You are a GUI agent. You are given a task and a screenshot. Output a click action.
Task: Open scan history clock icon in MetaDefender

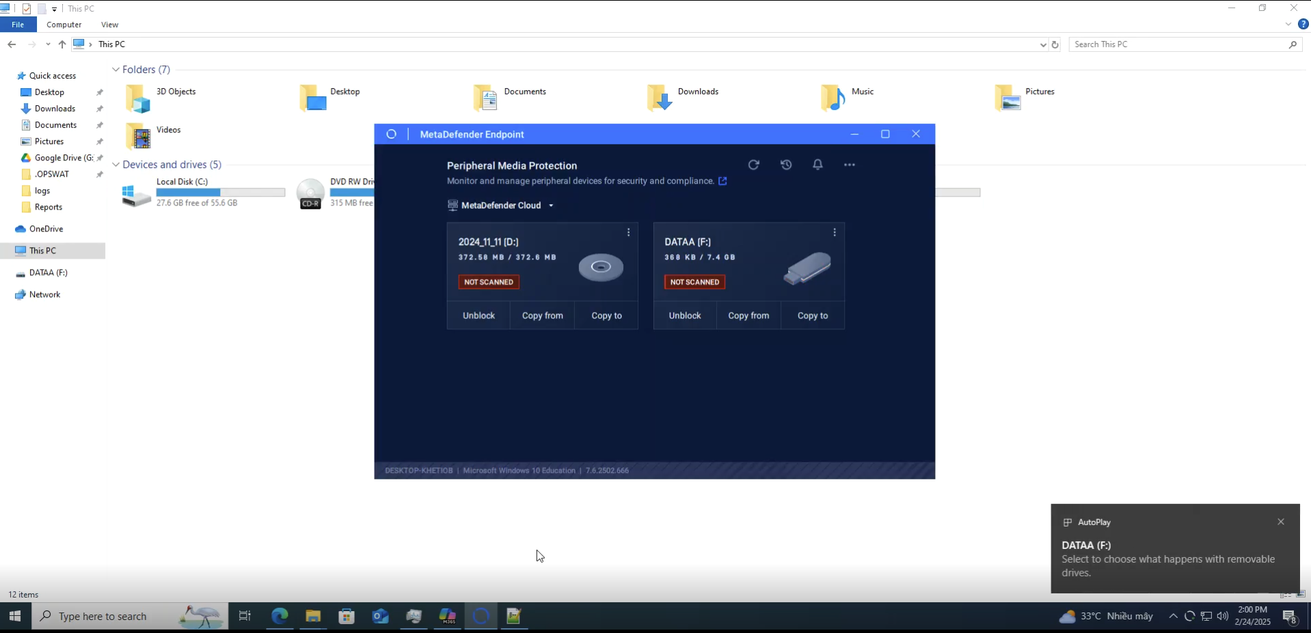(x=786, y=165)
